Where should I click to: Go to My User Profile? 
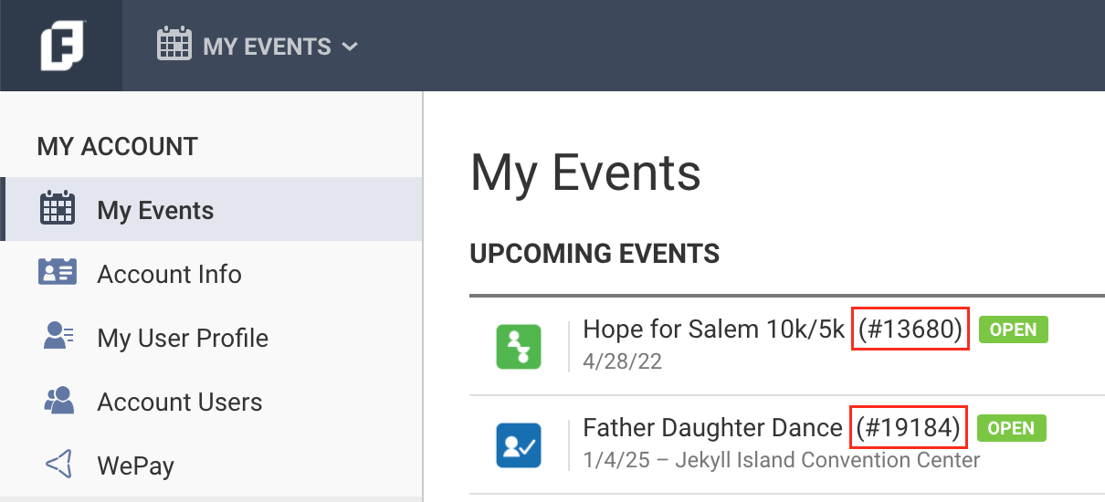point(183,339)
